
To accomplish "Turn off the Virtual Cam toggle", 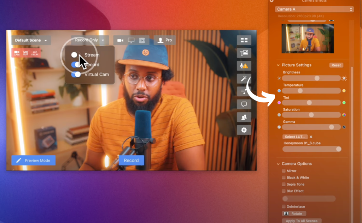I will [x=76, y=74].
